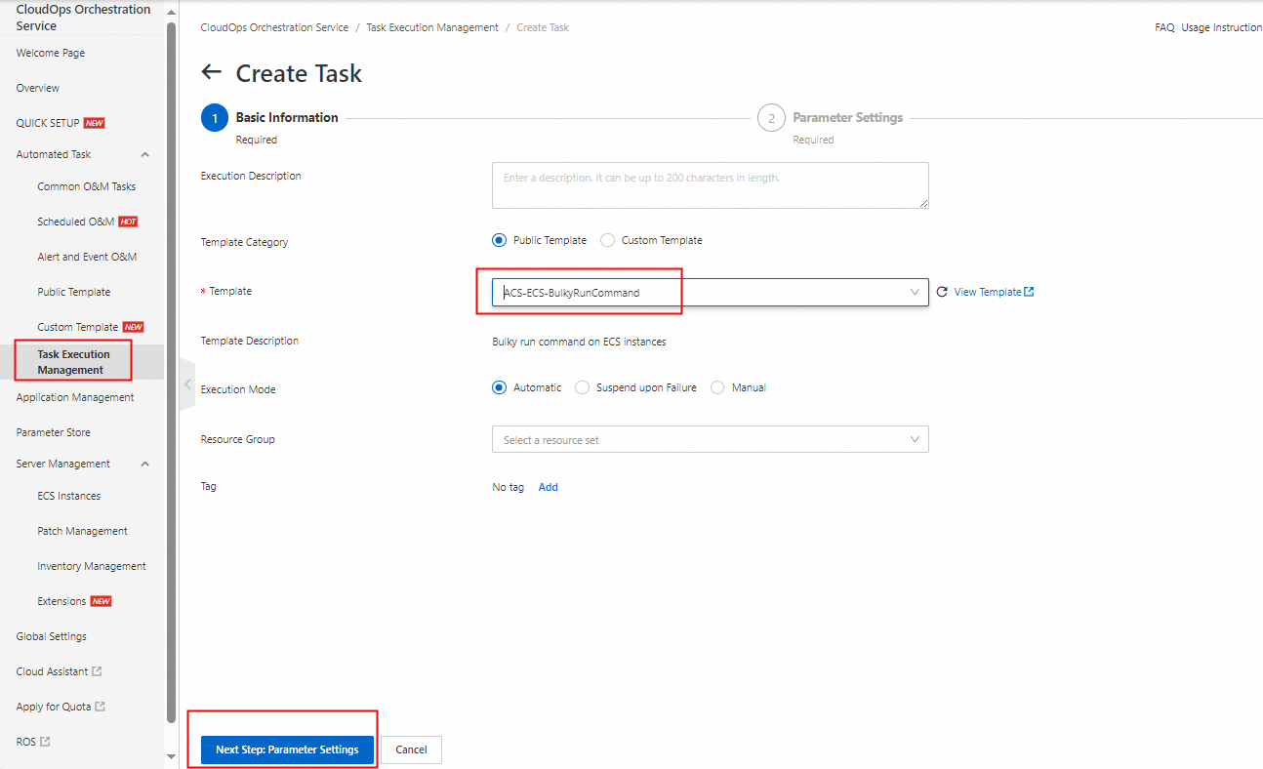Open ECS Instances in the sidebar

click(x=69, y=496)
